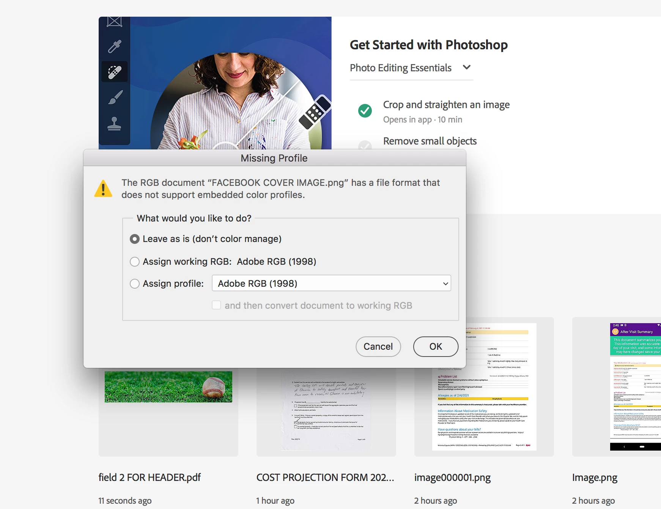Image resolution: width=661 pixels, height=509 pixels.
Task: Select Leave as is (don't color manage)
Action: [134, 239]
